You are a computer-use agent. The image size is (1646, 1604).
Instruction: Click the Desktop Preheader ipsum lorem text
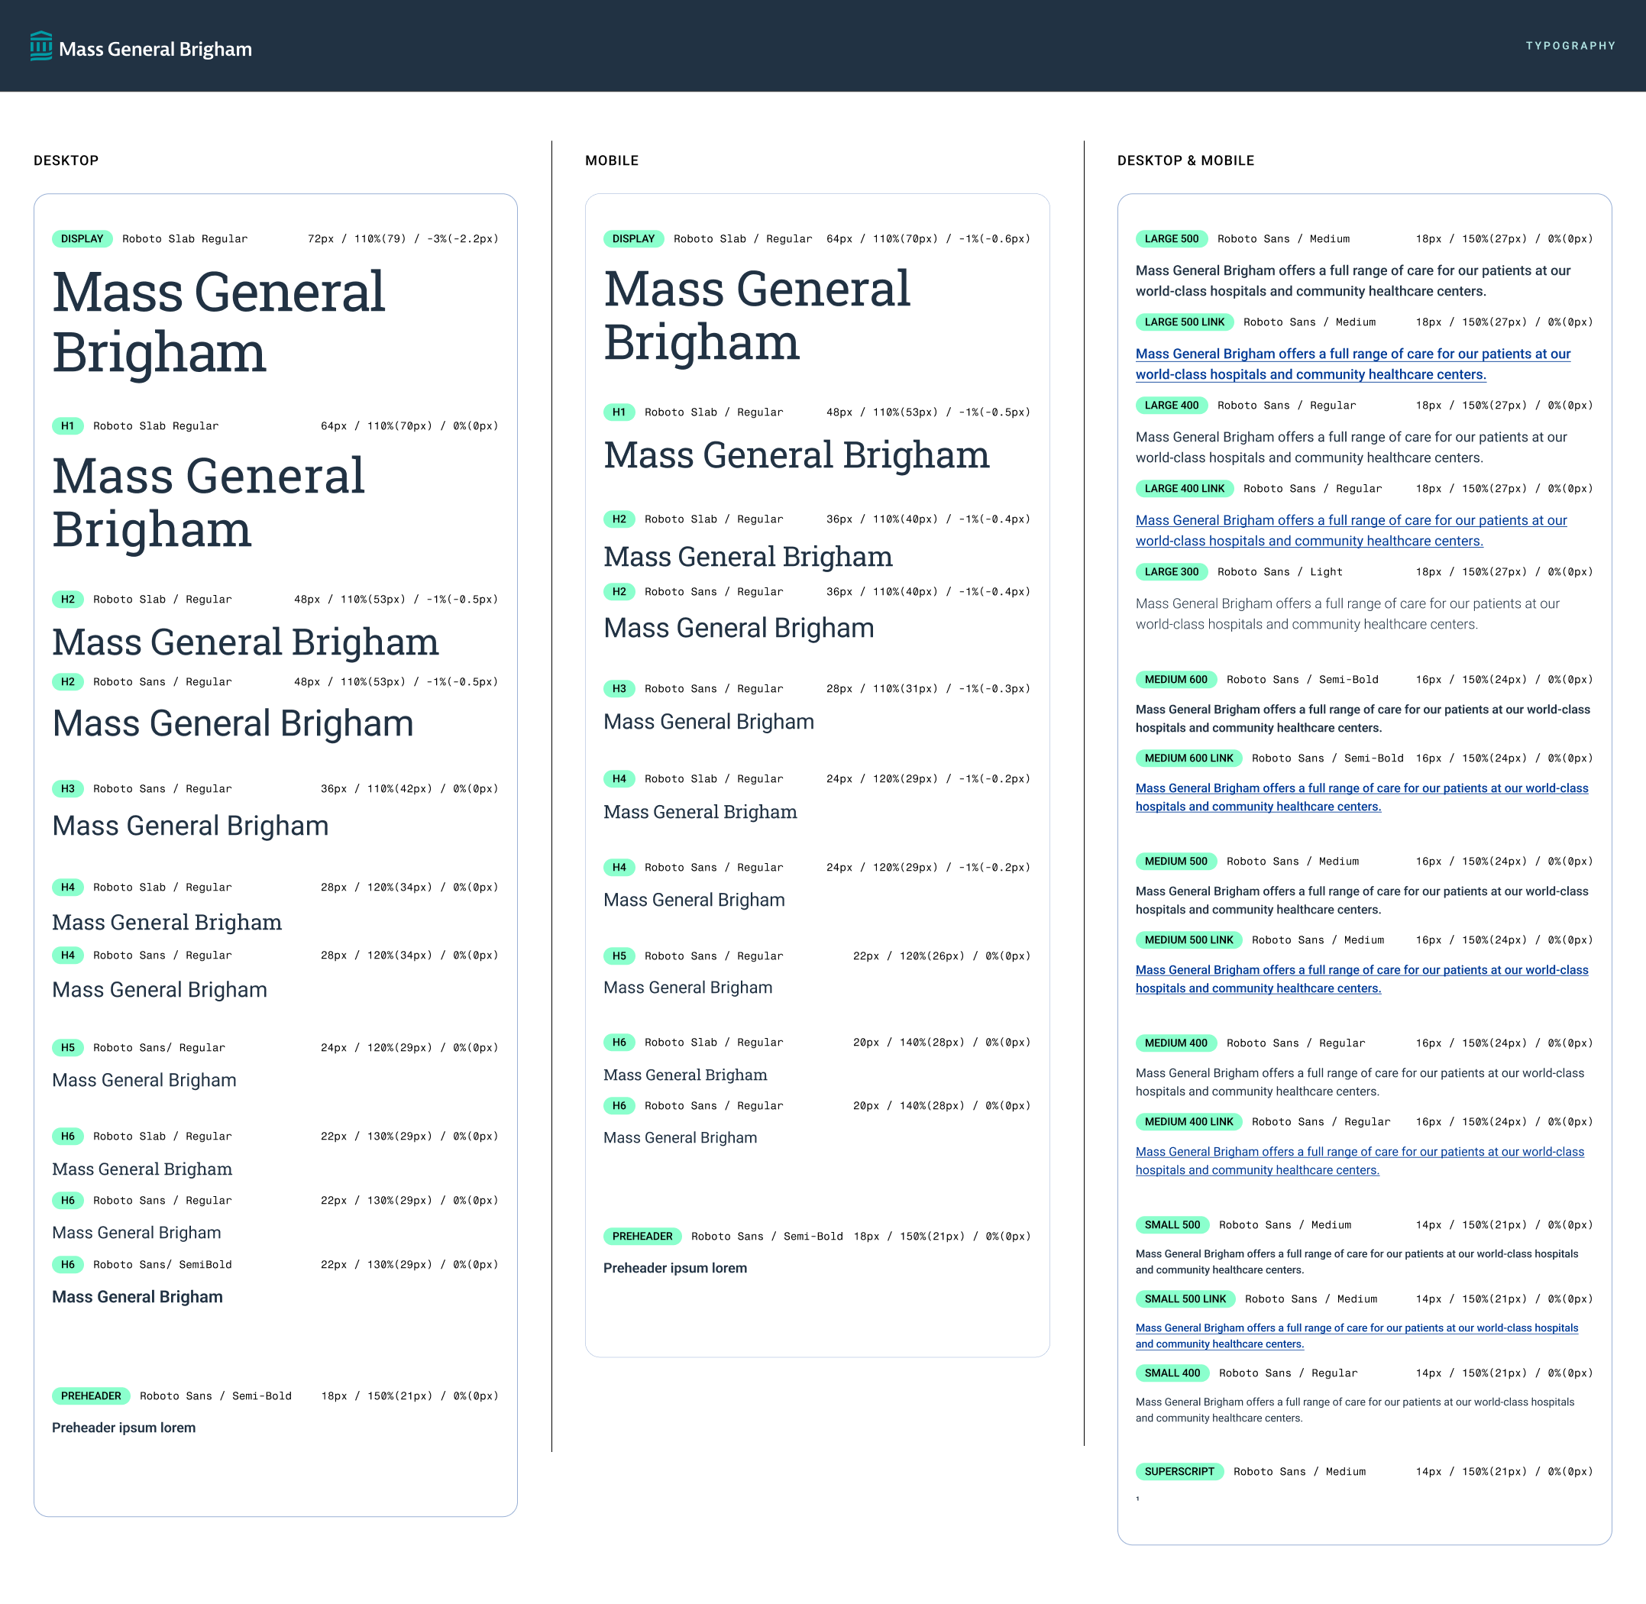click(124, 1428)
